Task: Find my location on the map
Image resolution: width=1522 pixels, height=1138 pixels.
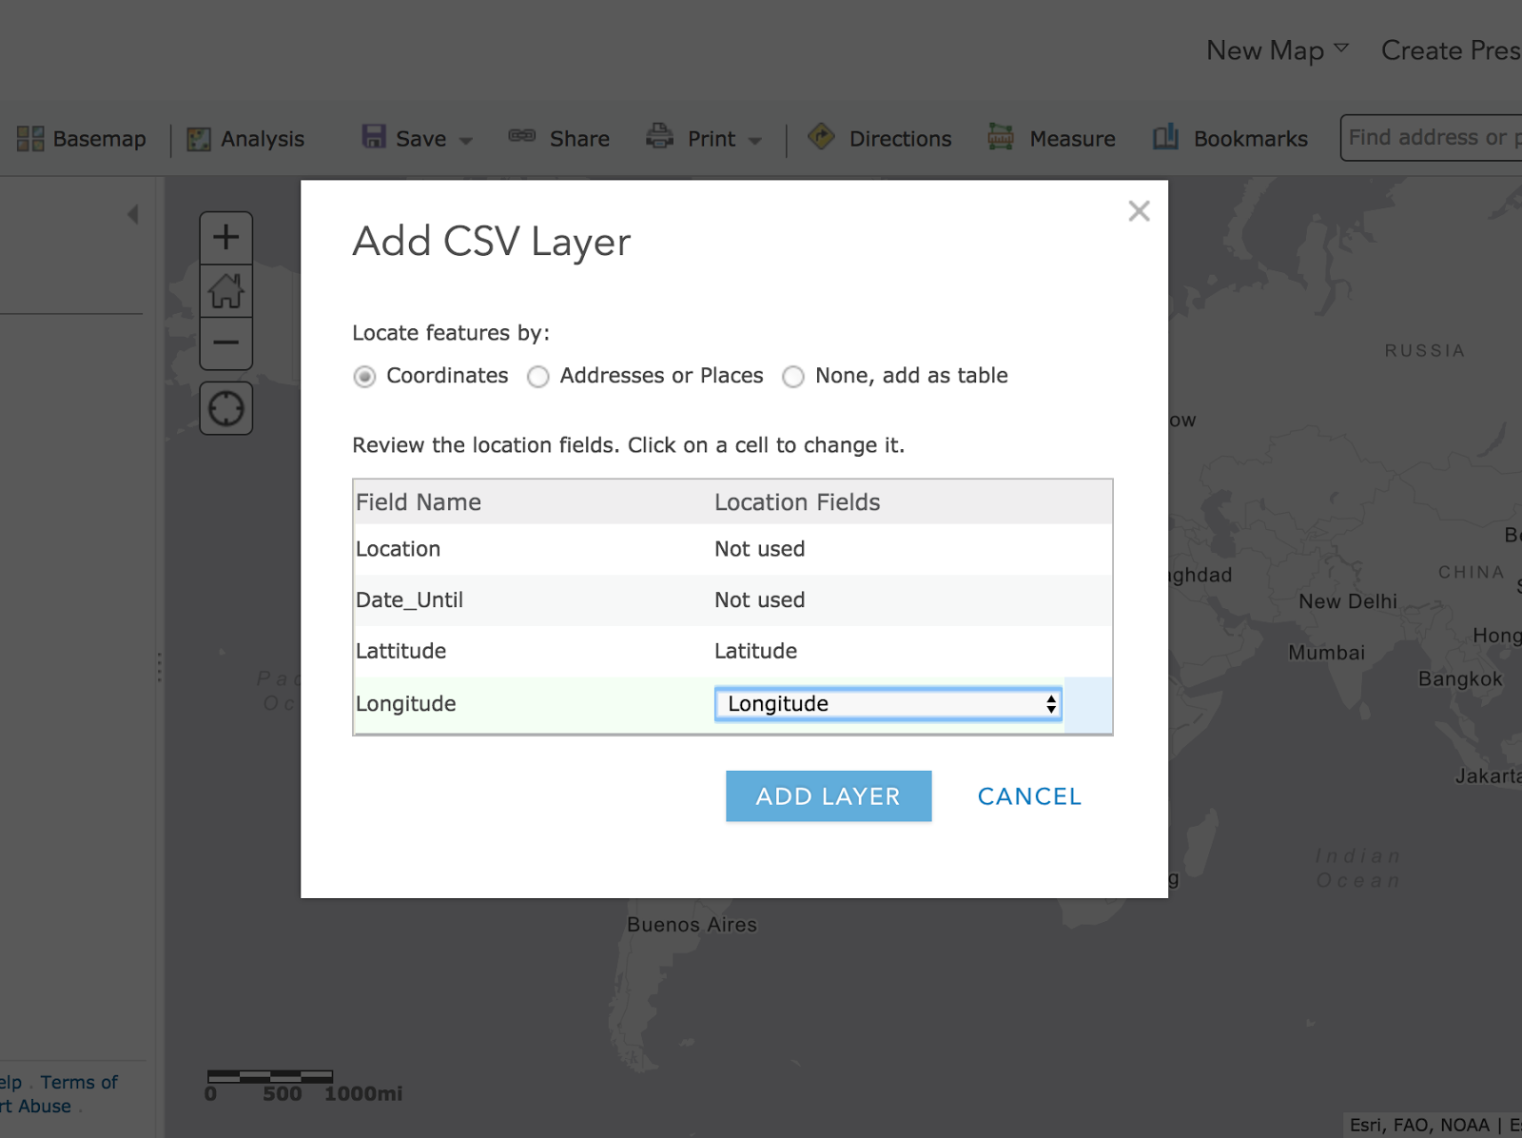Action: 225,409
